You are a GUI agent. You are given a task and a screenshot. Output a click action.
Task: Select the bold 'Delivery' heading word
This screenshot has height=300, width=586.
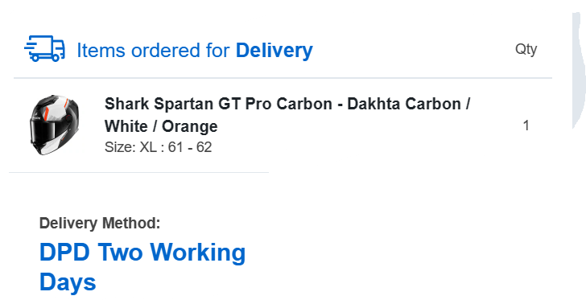[x=274, y=50]
